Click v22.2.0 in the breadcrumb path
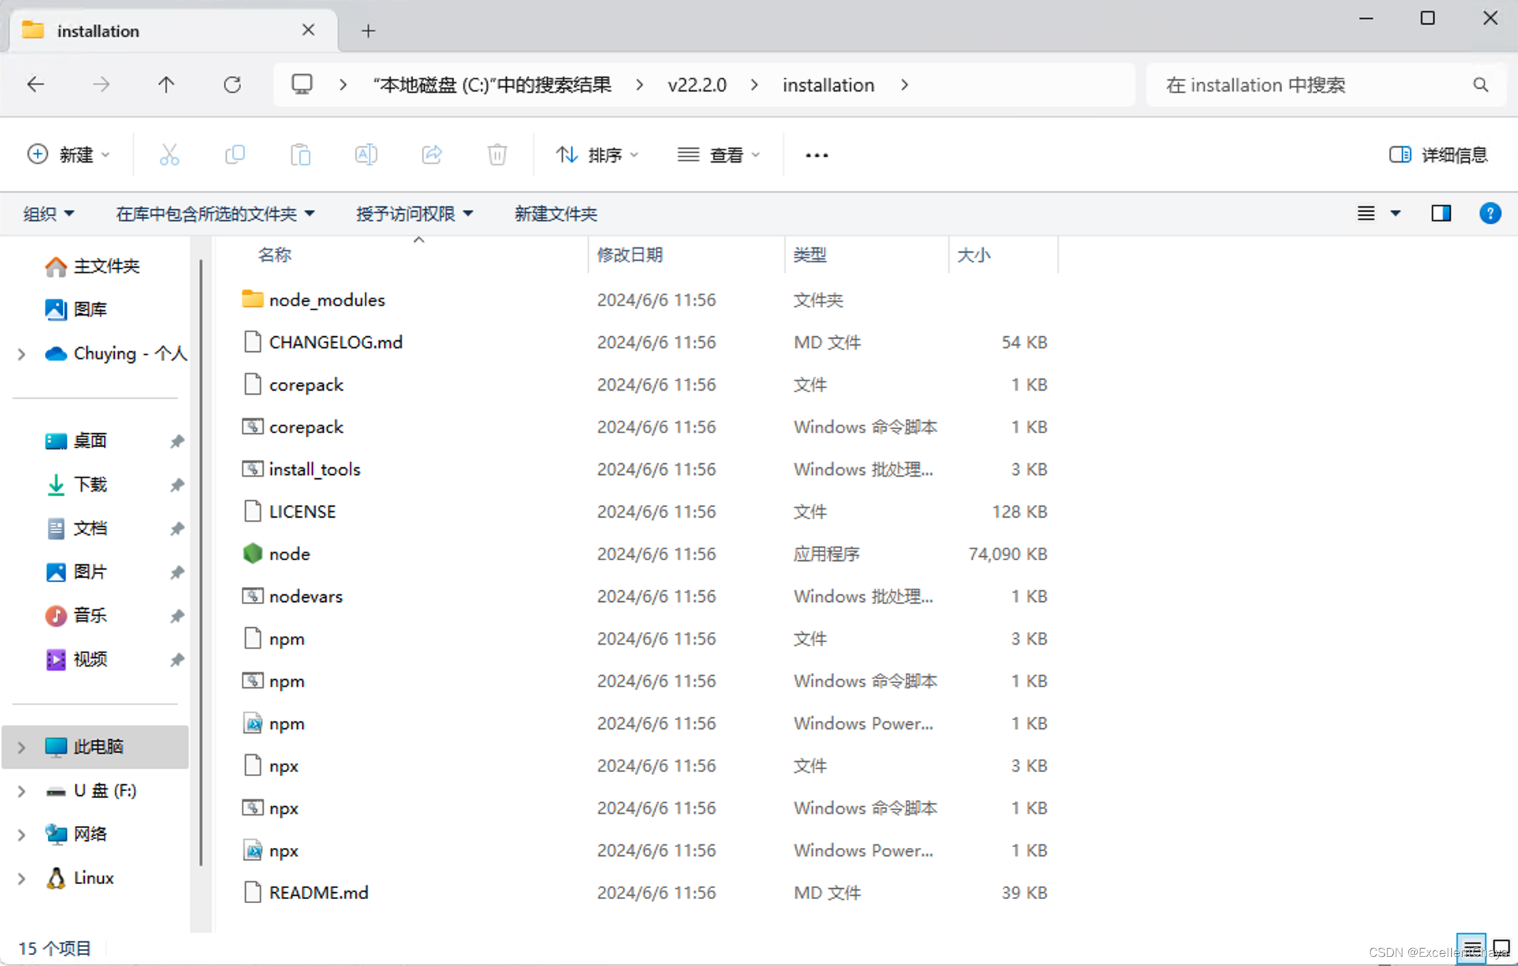Screen dimensions: 1518x966 (697, 85)
